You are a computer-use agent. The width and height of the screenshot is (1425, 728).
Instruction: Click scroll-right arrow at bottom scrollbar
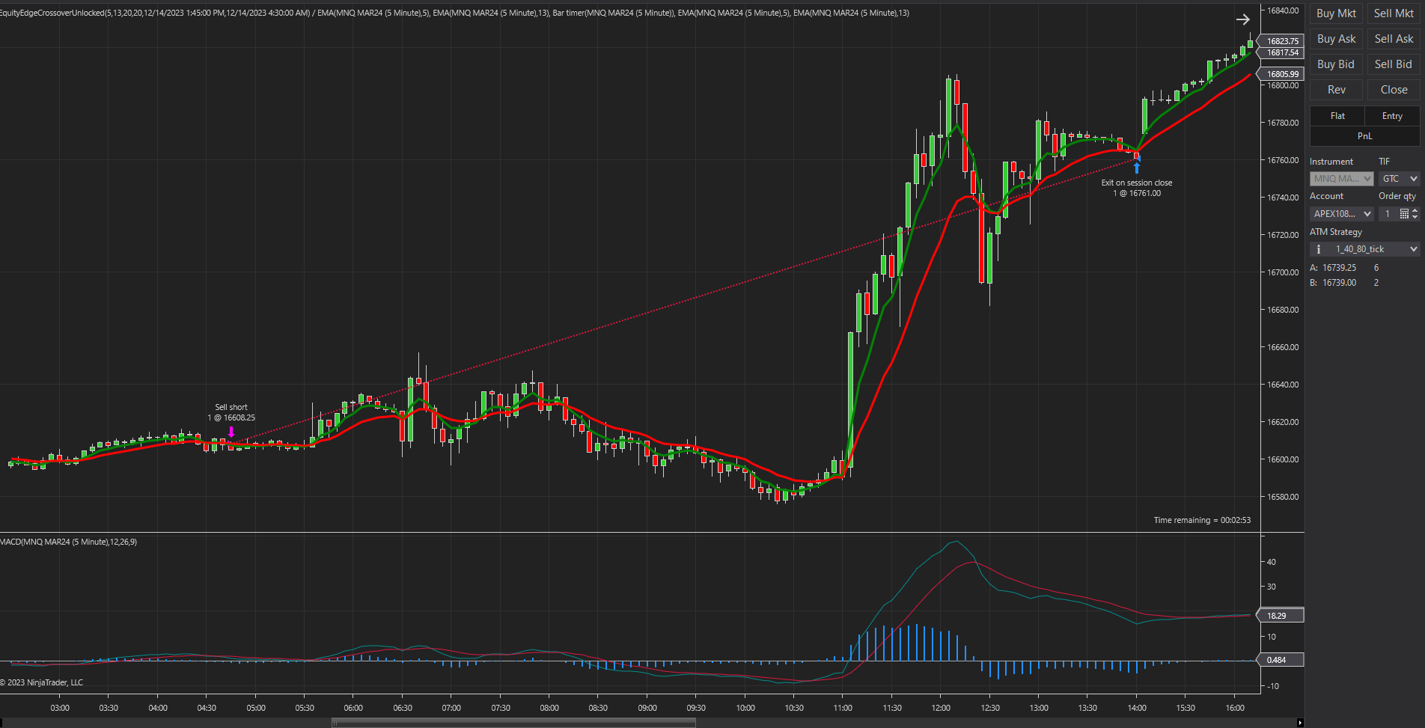pyautogui.click(x=1300, y=723)
